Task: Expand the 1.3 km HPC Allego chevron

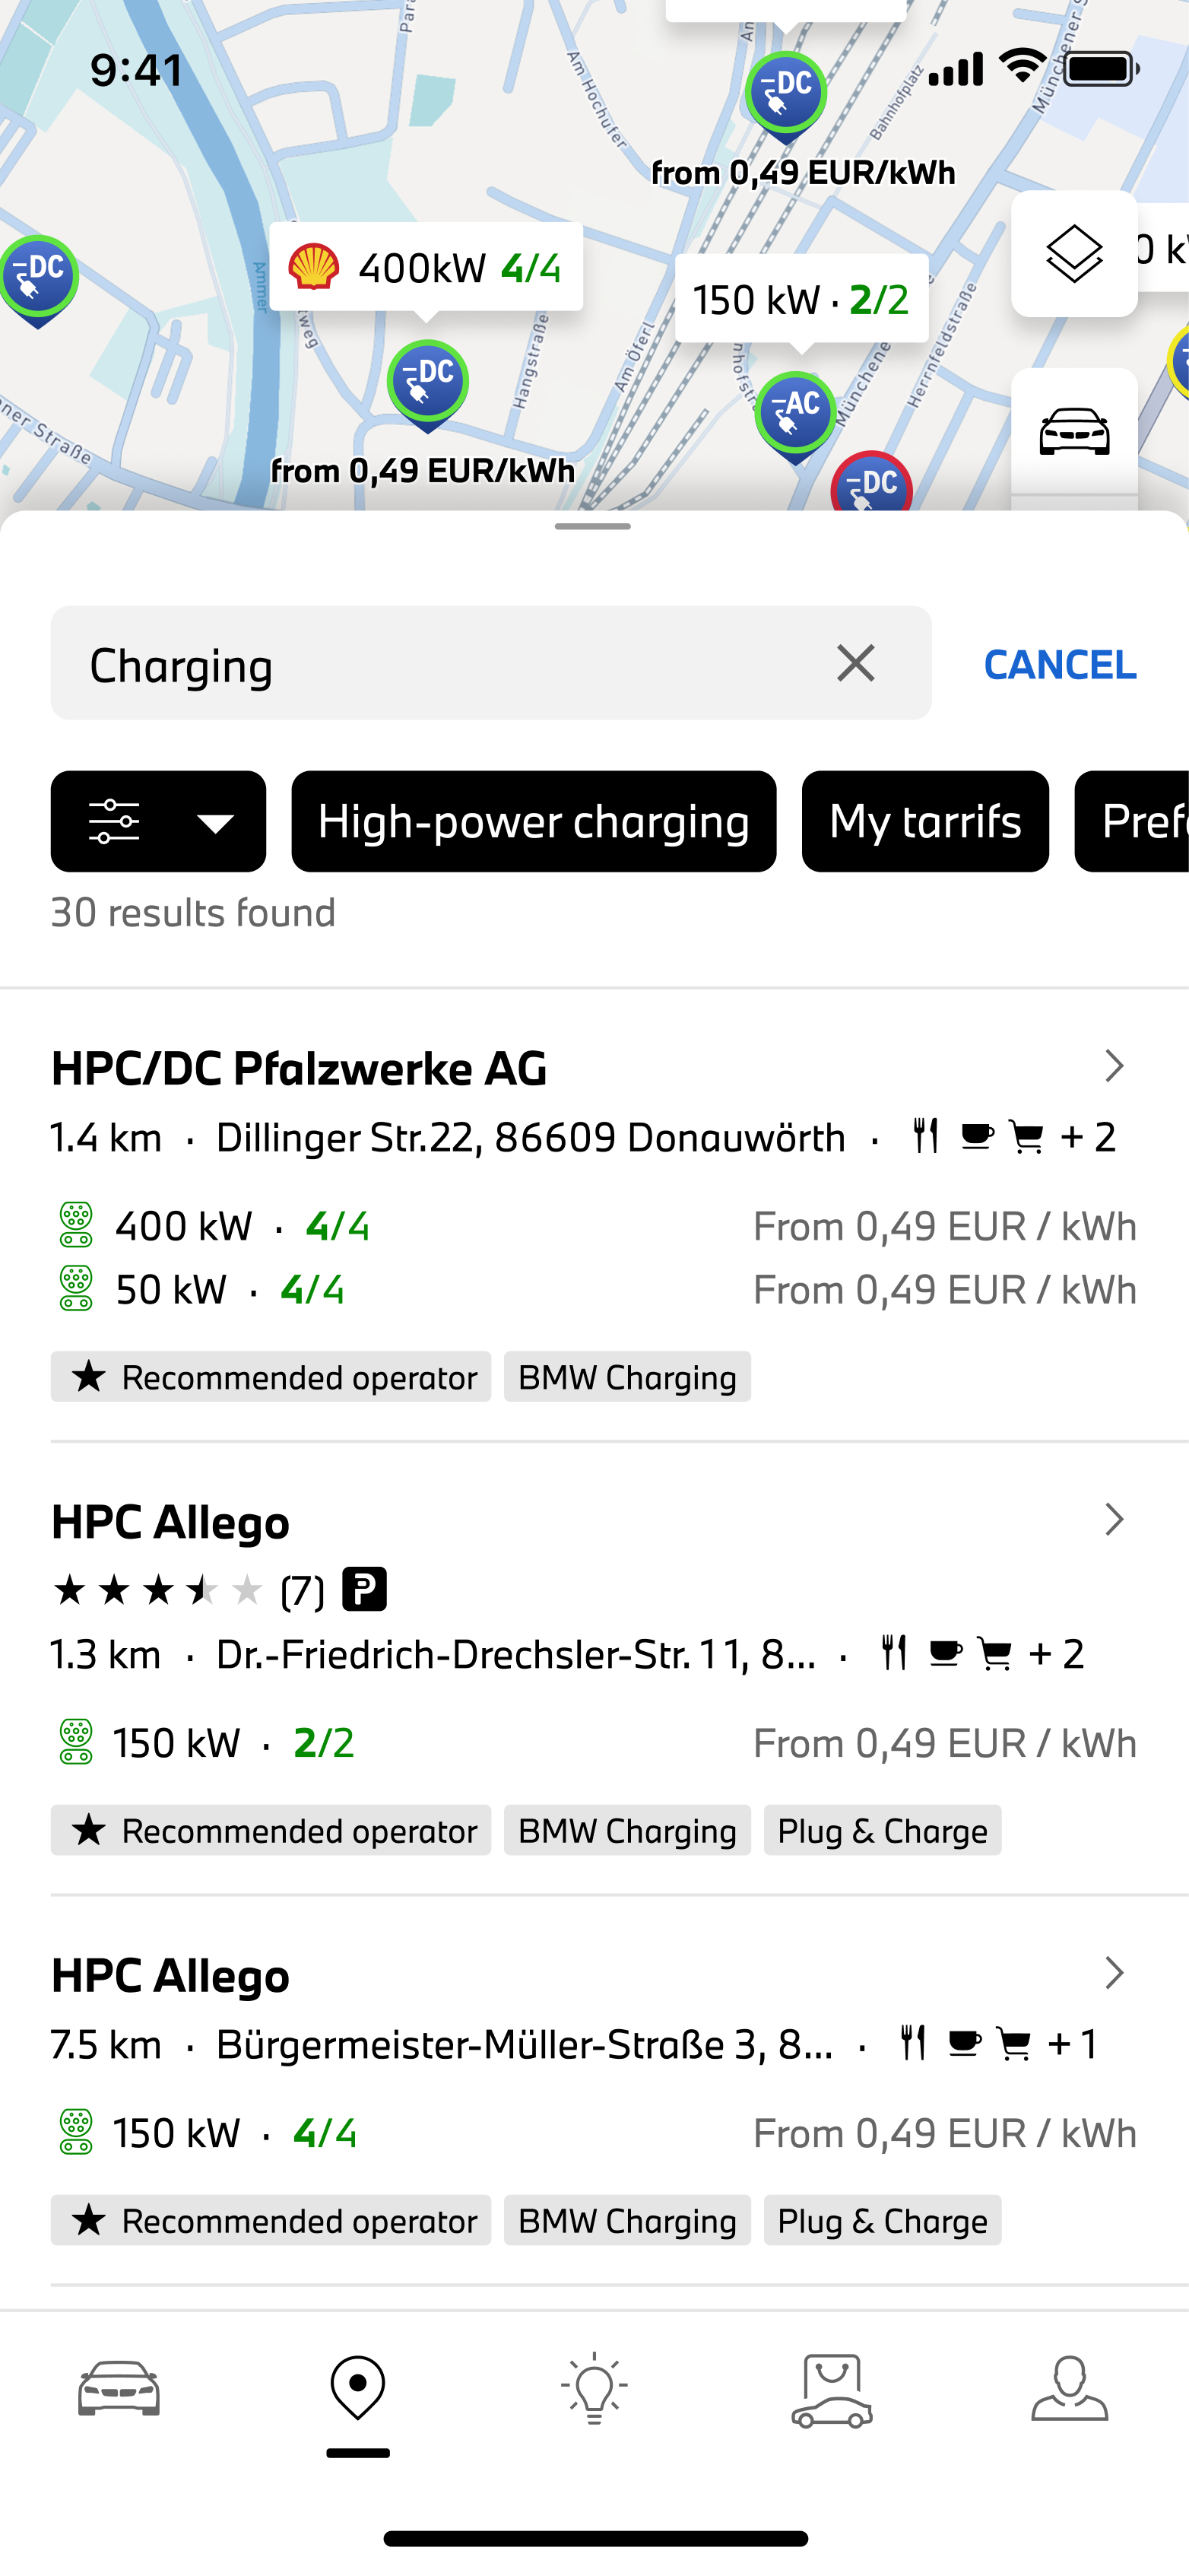Action: [1114, 1520]
